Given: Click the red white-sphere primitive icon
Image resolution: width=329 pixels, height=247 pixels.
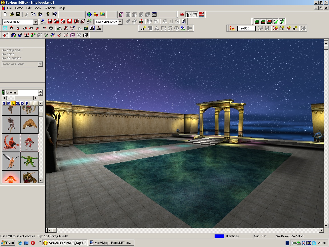Looking at the screenshot, I should point(70,21).
